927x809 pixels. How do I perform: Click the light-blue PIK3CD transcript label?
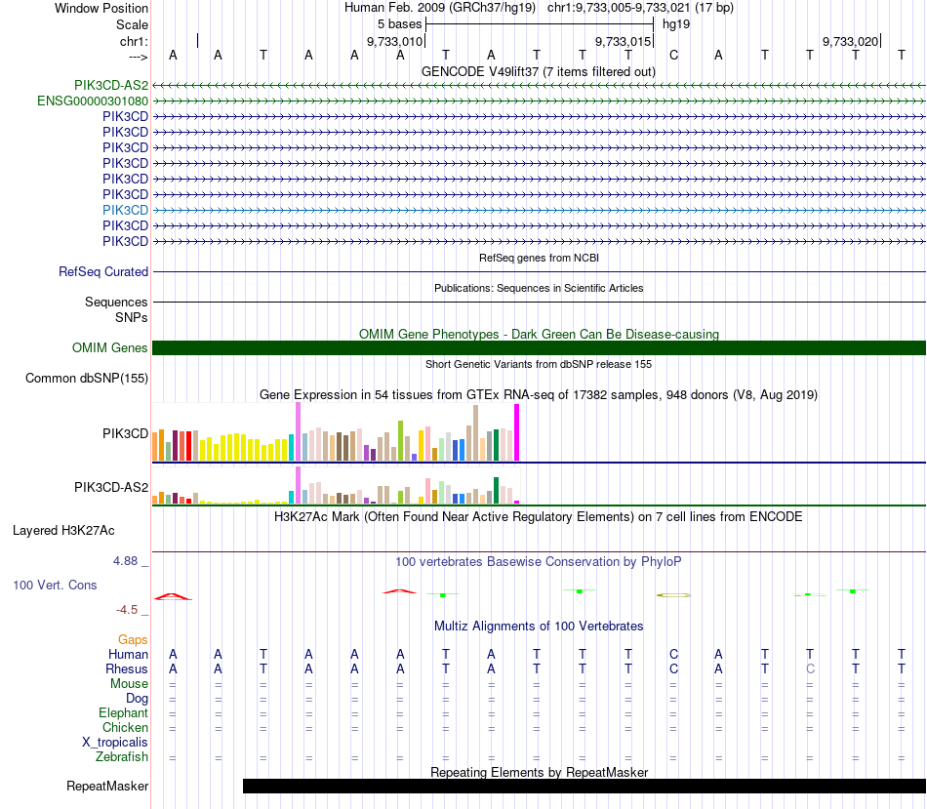[x=125, y=210]
